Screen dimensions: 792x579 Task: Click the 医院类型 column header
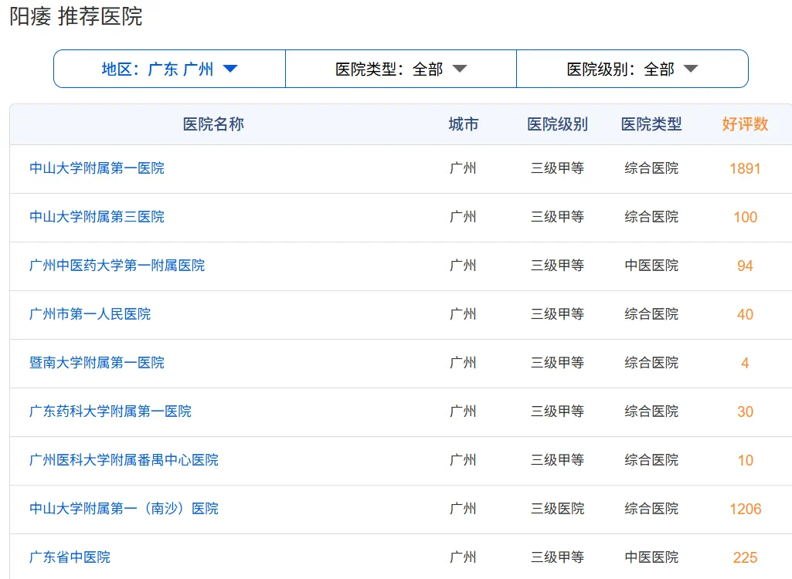(x=651, y=124)
